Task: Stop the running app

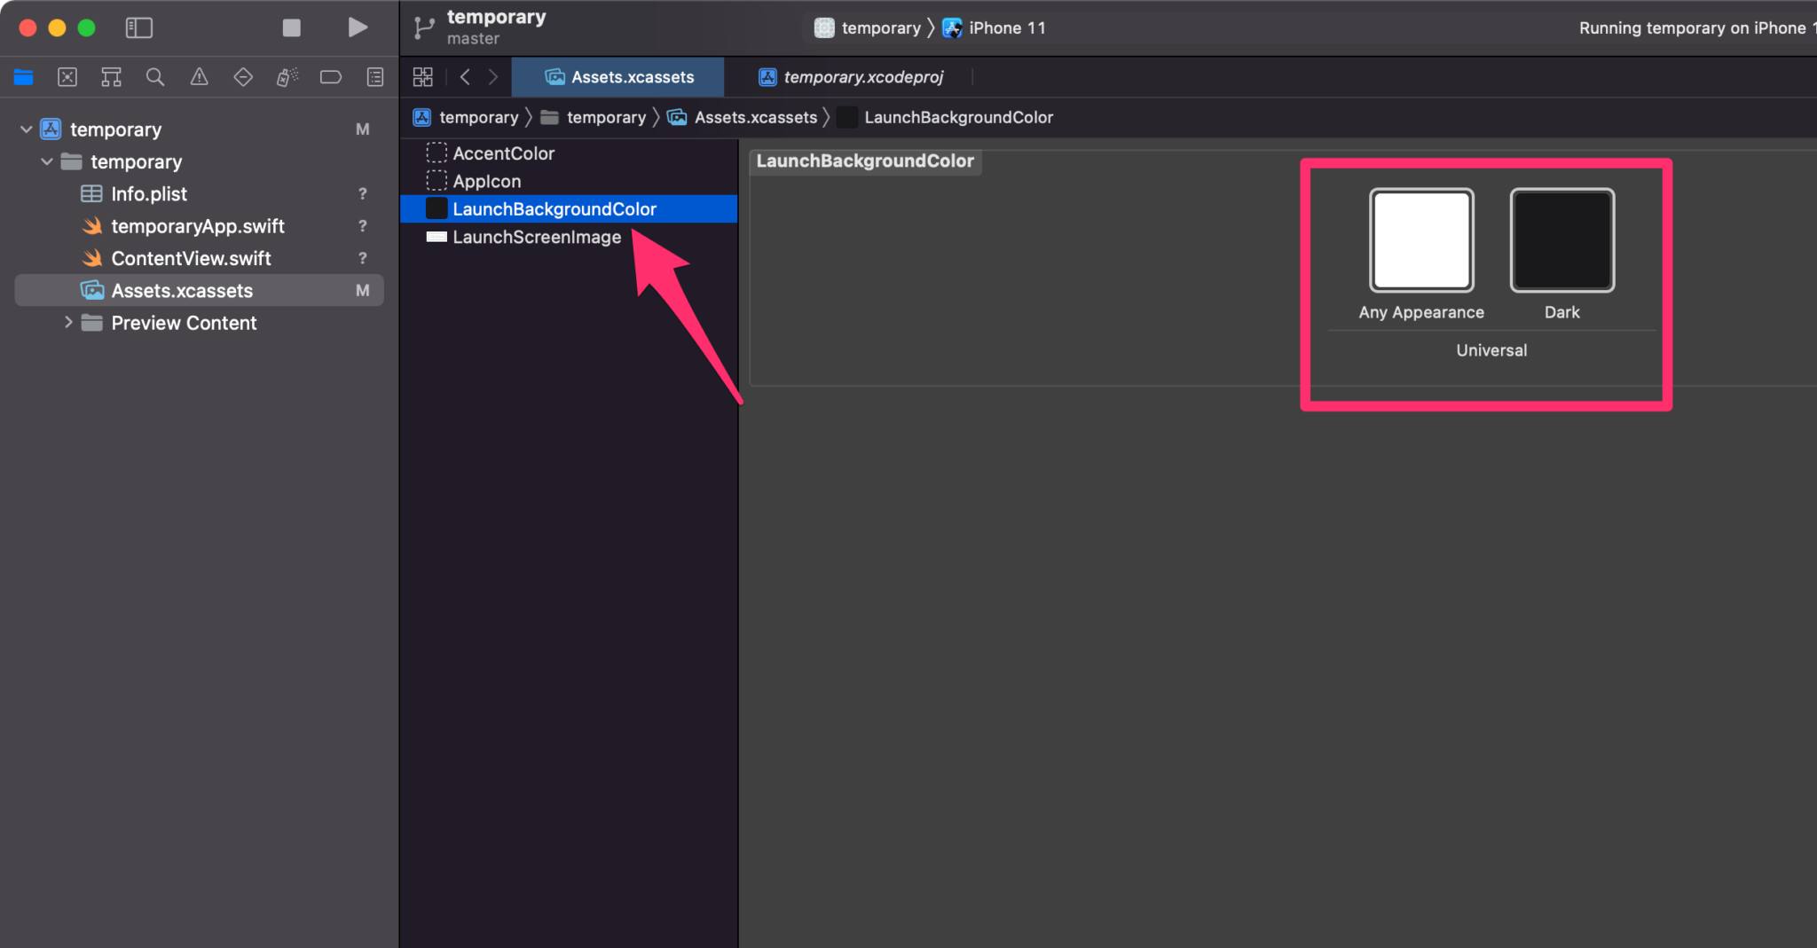Action: 292,27
